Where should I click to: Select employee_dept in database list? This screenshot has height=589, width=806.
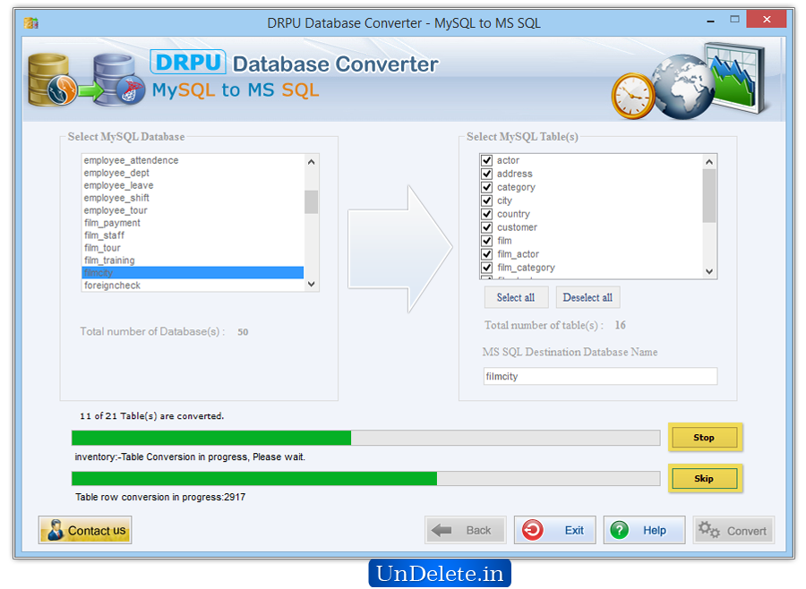(193, 173)
